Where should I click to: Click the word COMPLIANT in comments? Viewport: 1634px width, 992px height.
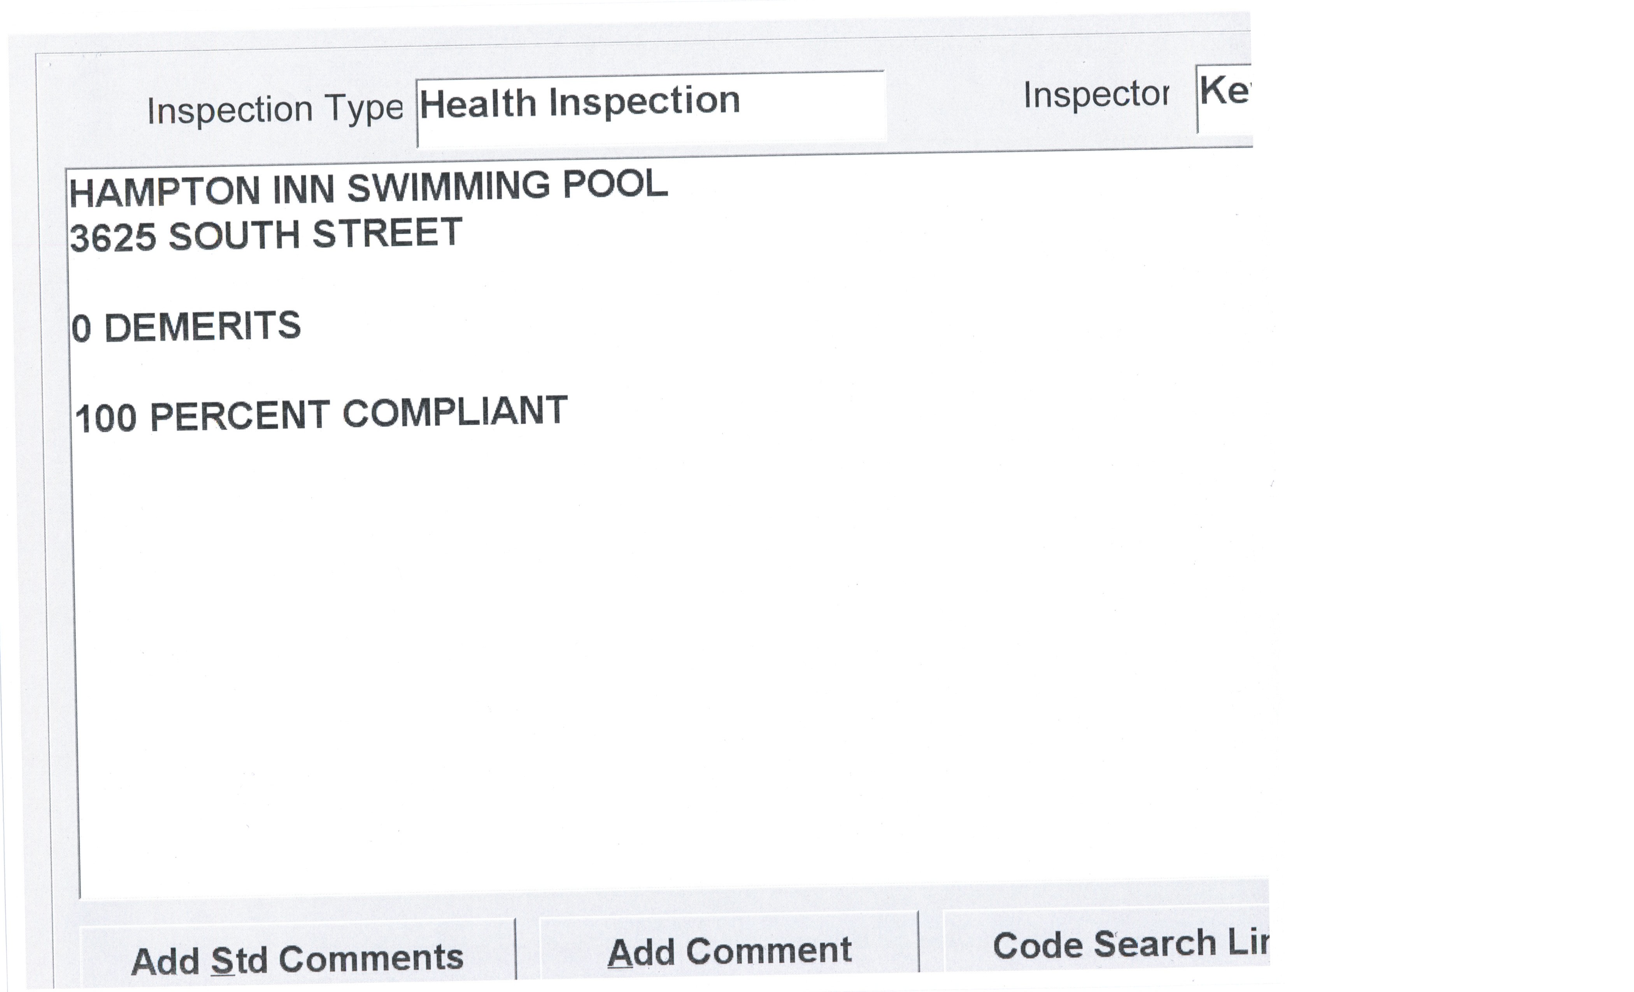454,412
